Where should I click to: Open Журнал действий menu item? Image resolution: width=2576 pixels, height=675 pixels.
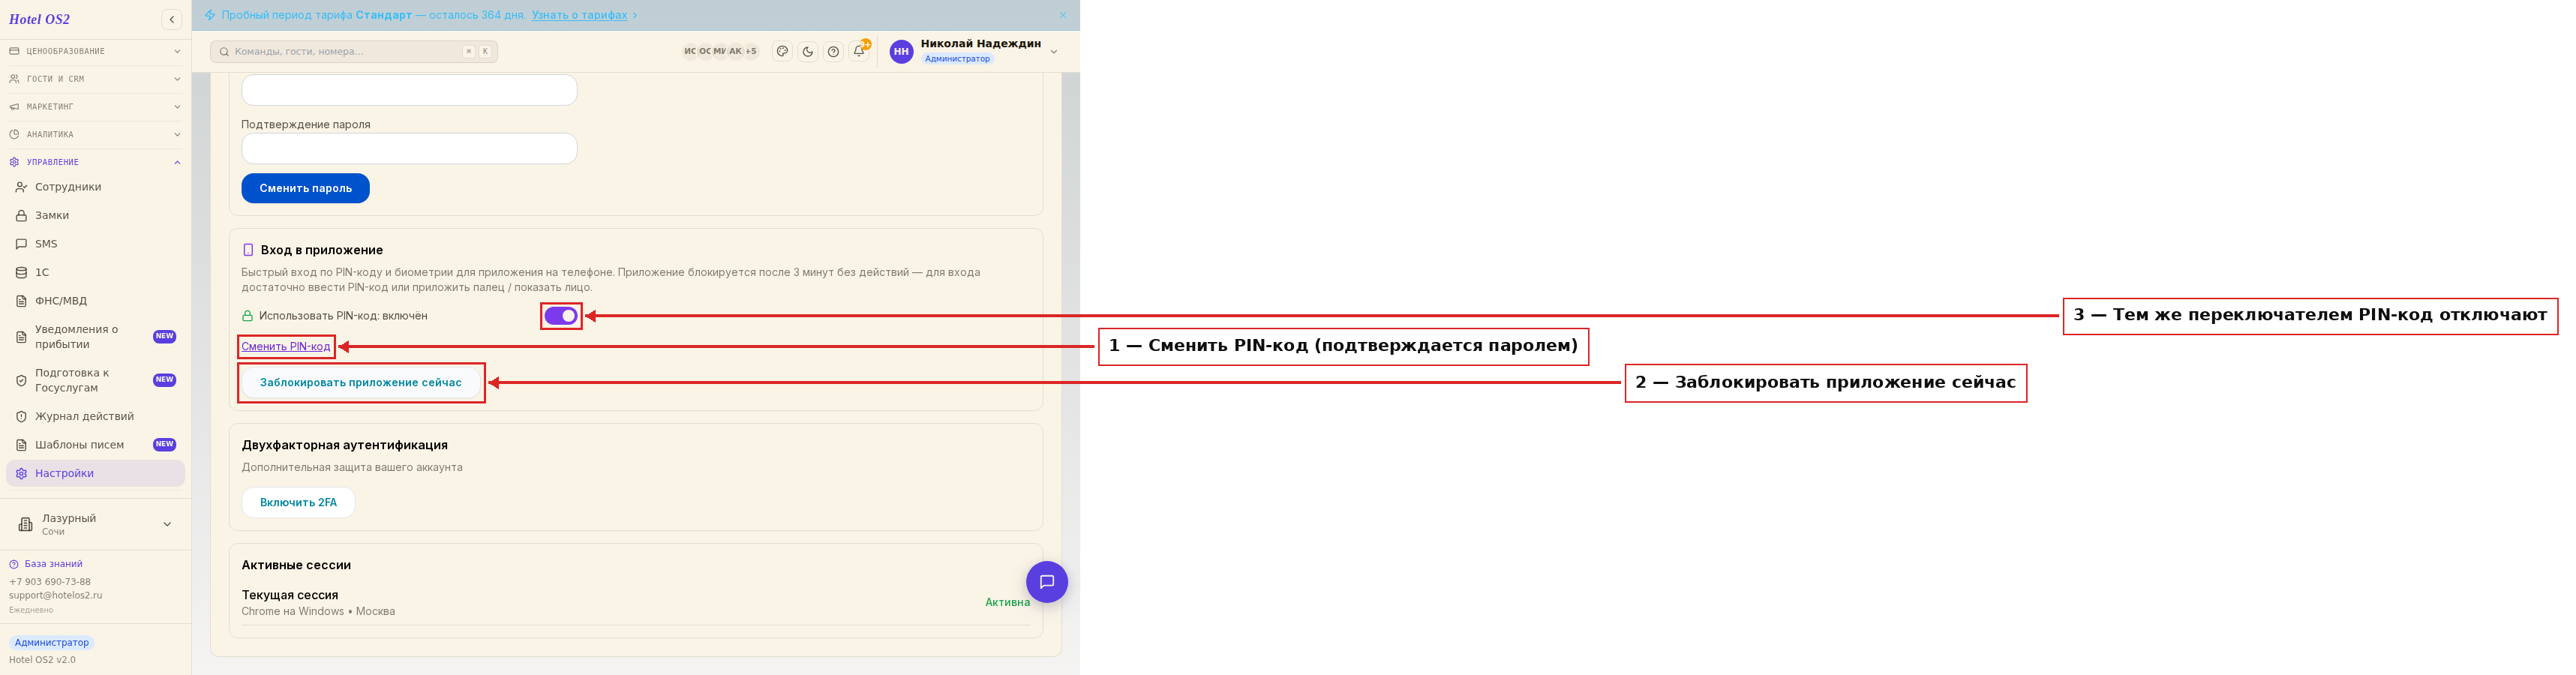point(95,417)
